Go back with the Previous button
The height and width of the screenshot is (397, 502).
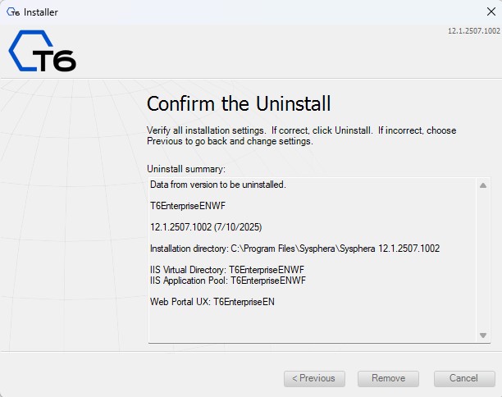tap(314, 379)
